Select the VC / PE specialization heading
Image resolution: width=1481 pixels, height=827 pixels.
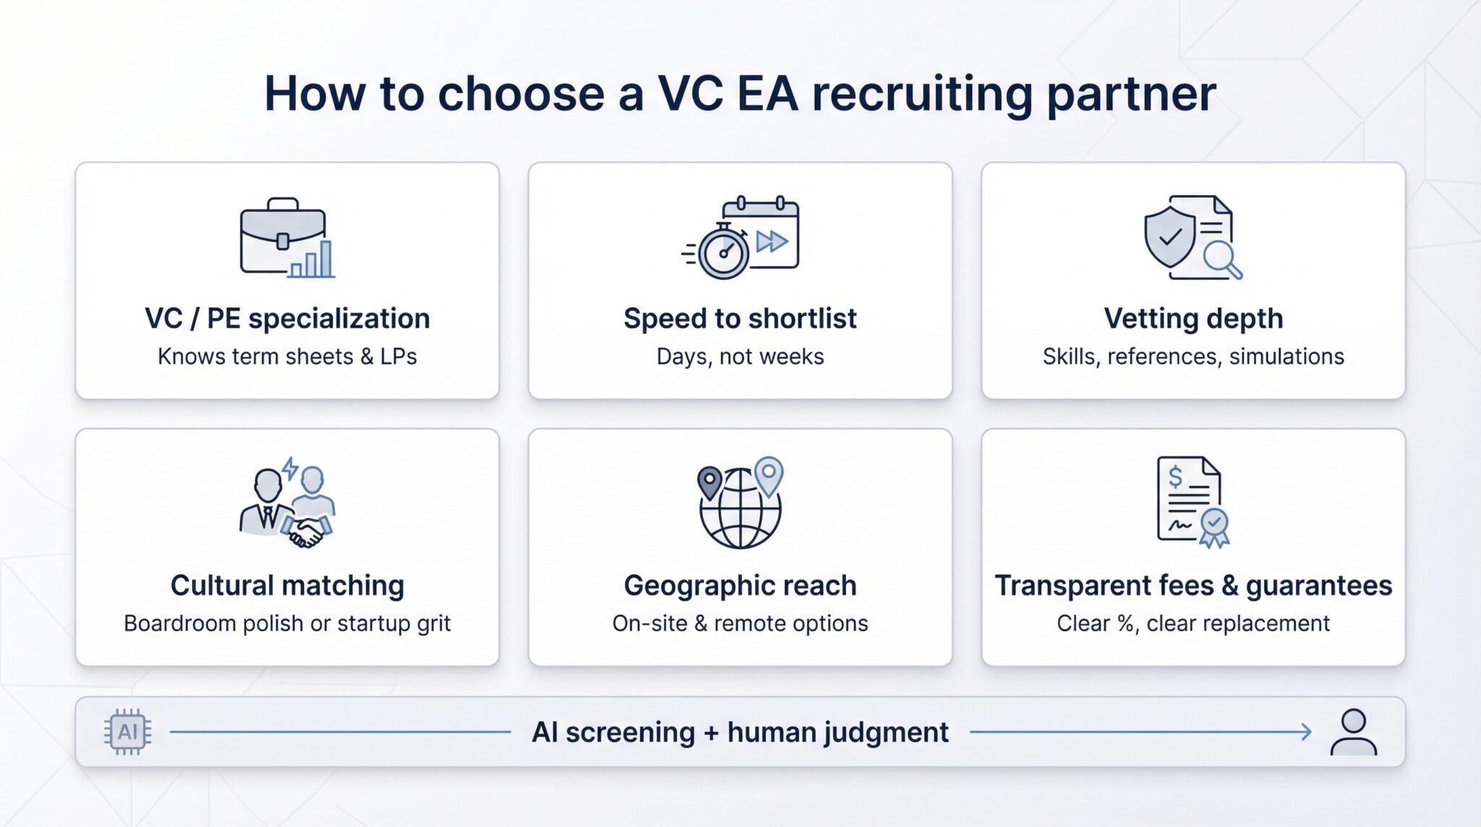point(287,318)
